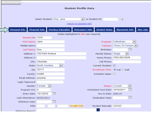154x115 pixels.
Task: Click the Student ID field containing 7070
Action: 44,38
